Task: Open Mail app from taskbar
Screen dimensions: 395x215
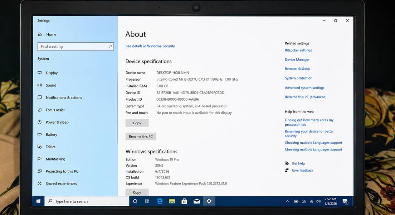Action: pyautogui.click(x=197, y=201)
